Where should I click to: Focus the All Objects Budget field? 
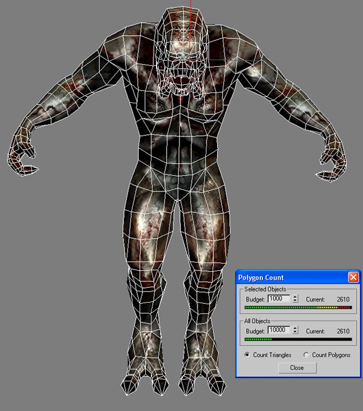[x=279, y=330]
